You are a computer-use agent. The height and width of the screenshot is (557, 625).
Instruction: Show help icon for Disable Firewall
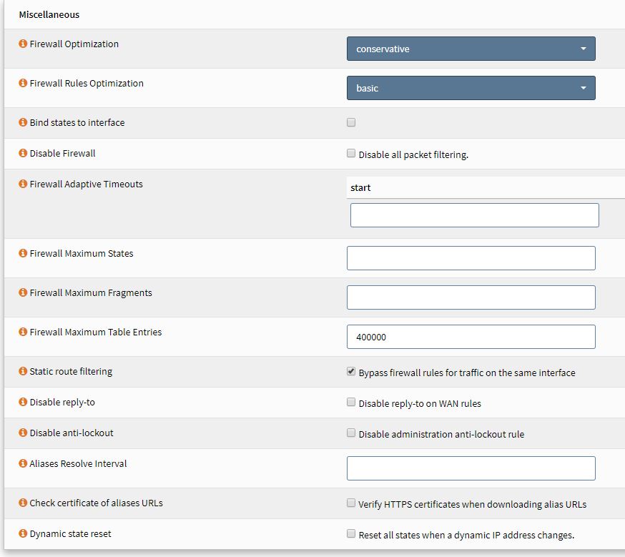[23, 153]
